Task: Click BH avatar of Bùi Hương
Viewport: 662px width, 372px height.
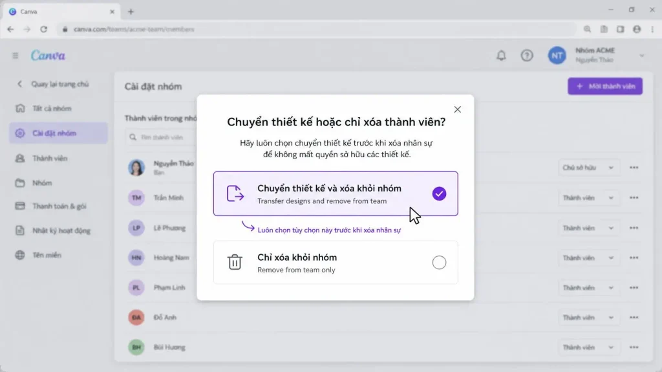Action: pyautogui.click(x=136, y=347)
